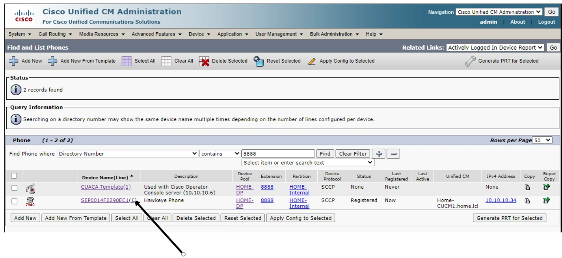Click the Query Information info icon
Screen dimensions: 562x258
(x=16, y=119)
